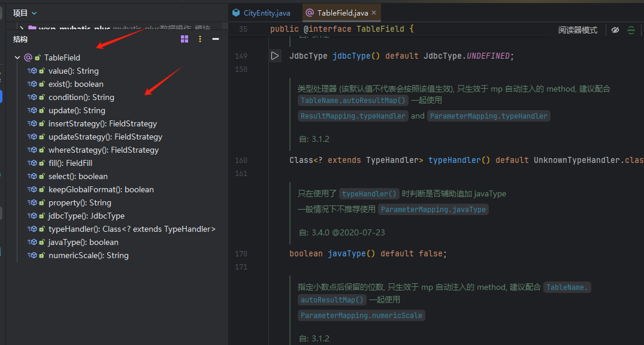Image resolution: width=644 pixels, height=345 pixels.
Task: Collapse the TableField tree node
Action: (17, 57)
